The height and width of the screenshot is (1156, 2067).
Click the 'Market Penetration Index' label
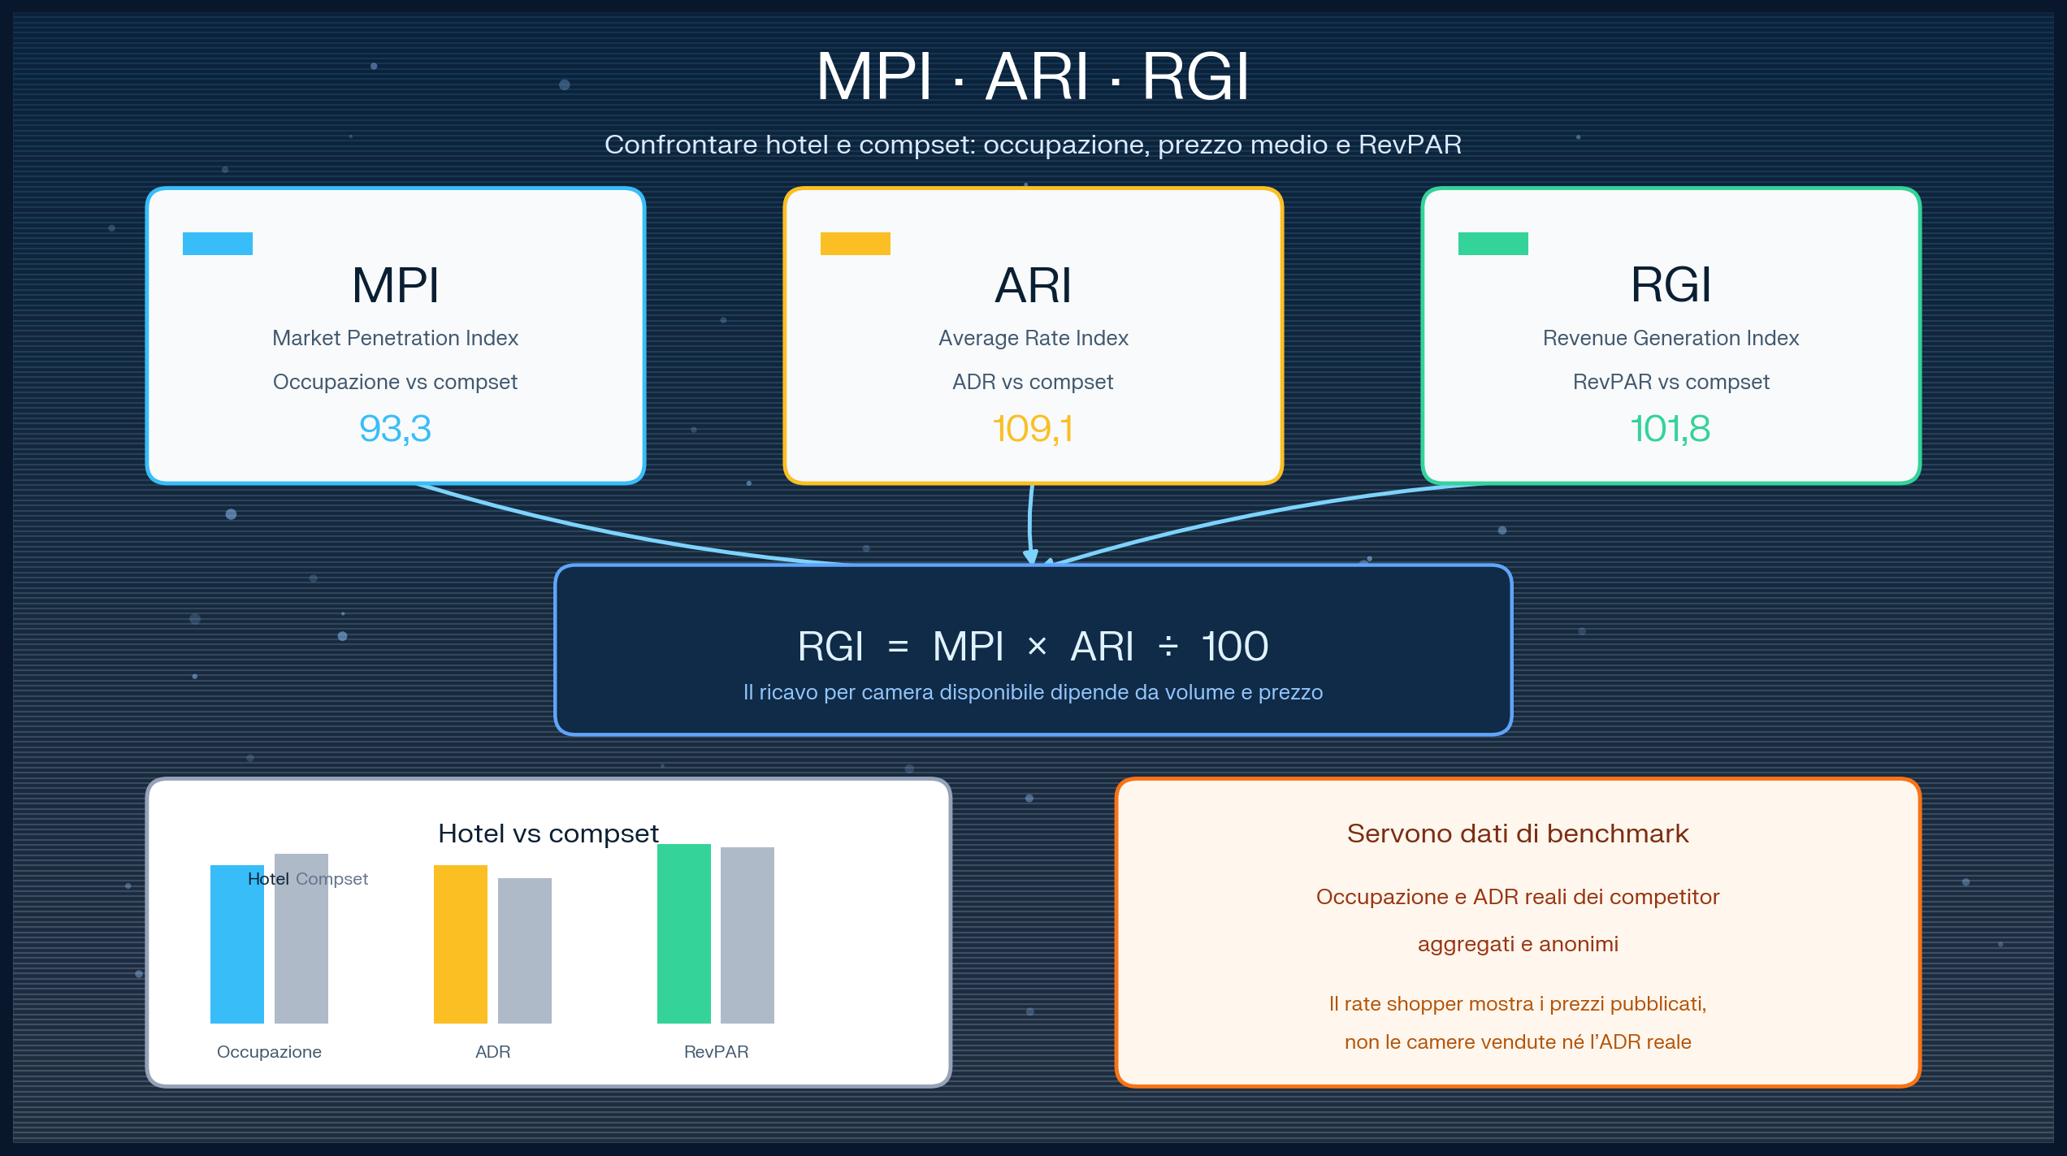coord(395,338)
